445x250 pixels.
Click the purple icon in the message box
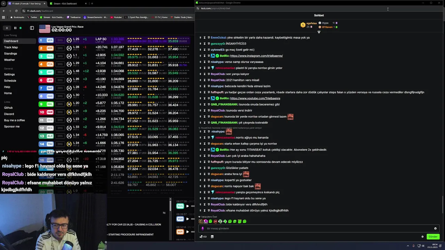point(203,228)
